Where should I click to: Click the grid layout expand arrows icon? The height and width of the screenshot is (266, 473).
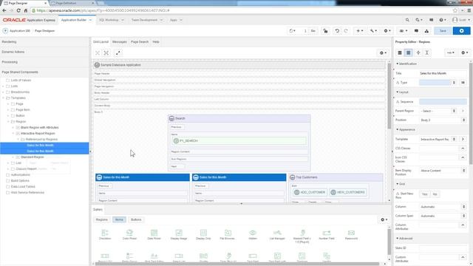point(118,52)
